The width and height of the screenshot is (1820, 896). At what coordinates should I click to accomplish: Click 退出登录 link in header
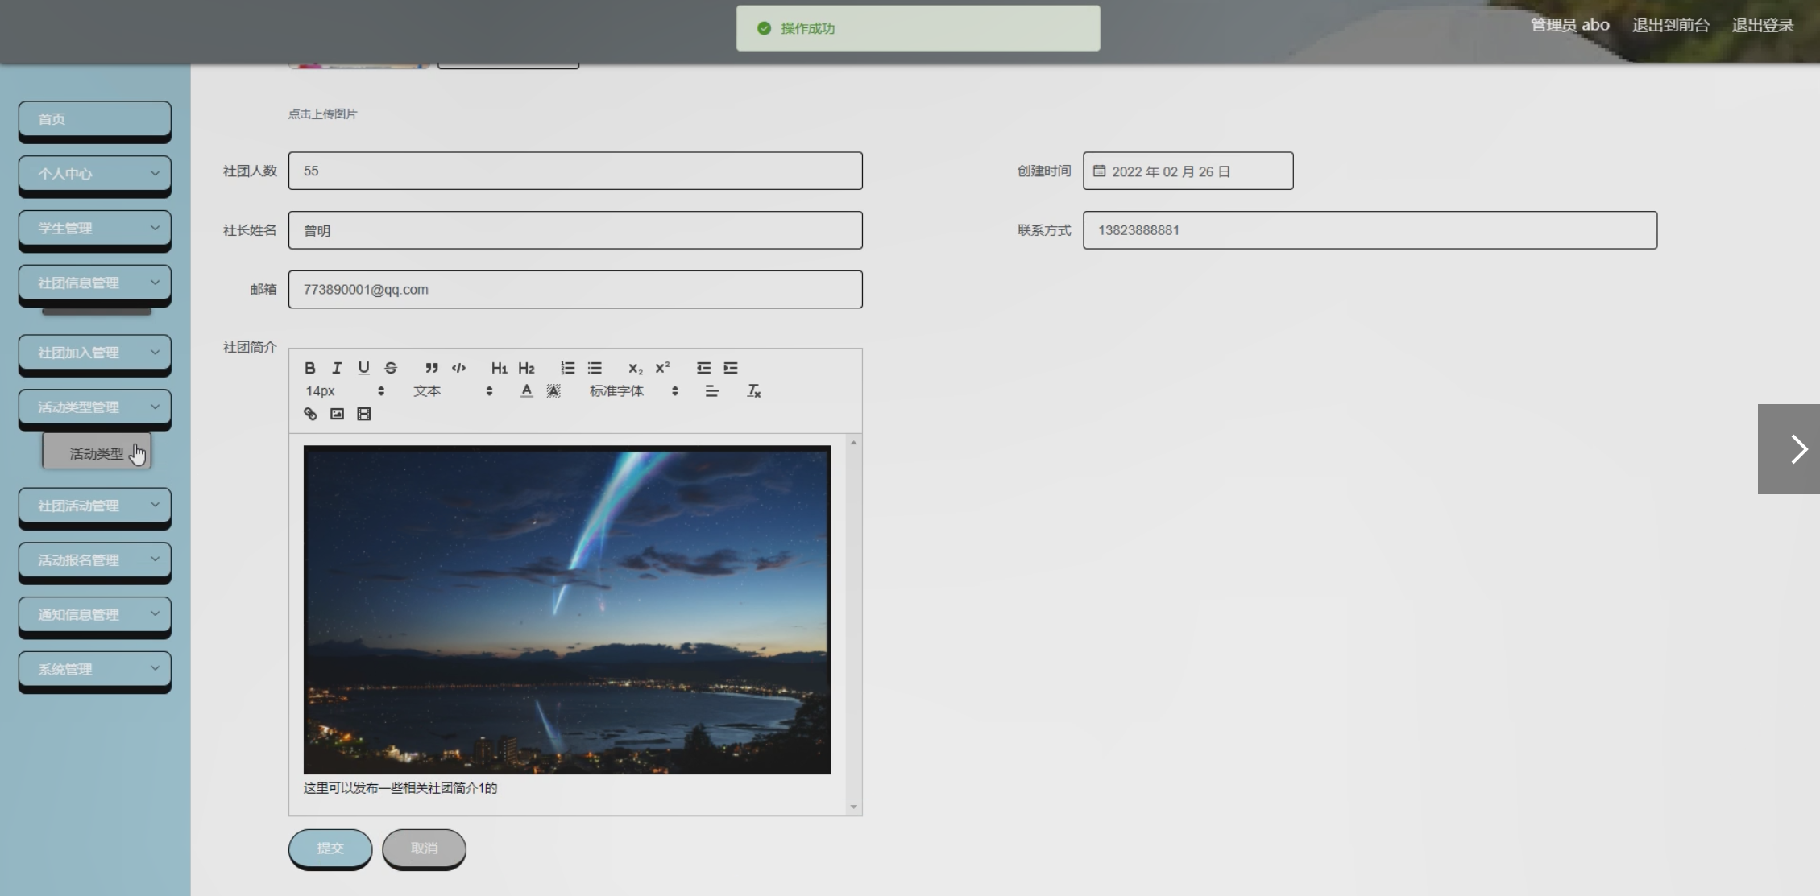1762,25
